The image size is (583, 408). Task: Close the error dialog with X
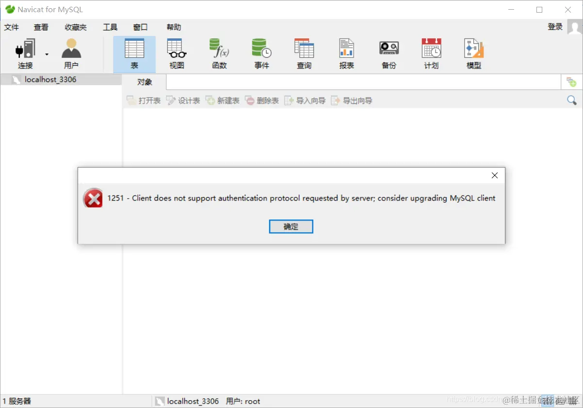click(x=495, y=175)
